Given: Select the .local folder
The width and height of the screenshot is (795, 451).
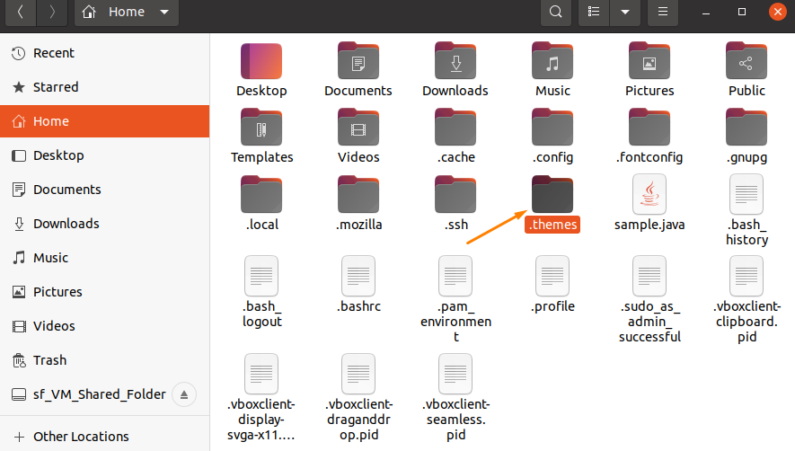Looking at the screenshot, I should coord(261,194).
